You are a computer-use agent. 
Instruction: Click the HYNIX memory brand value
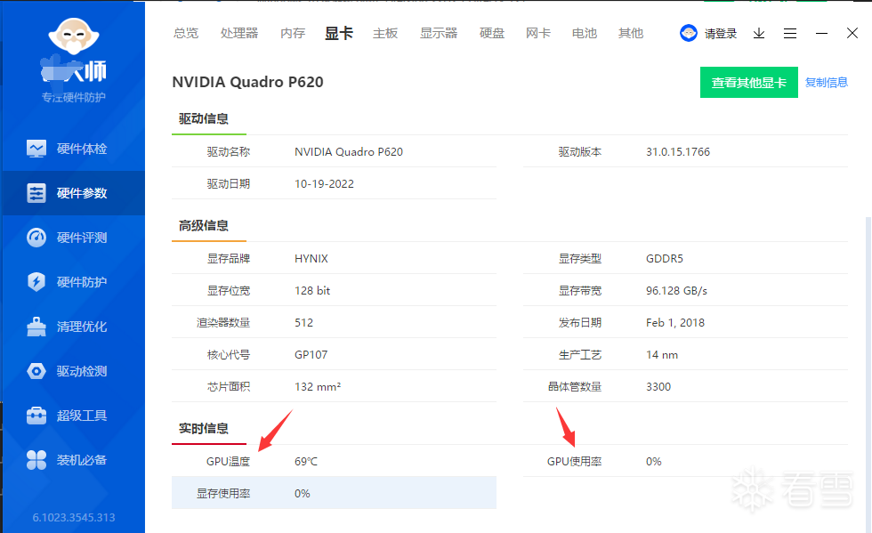[311, 259]
